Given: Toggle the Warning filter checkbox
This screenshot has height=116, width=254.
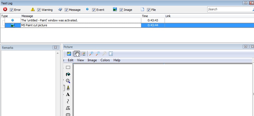Looking at the screenshot, I should click(39, 10).
